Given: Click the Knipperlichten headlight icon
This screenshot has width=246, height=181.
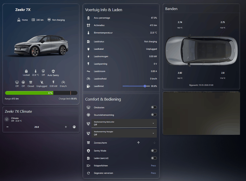Looking at the screenshot, I should click(89, 165).
